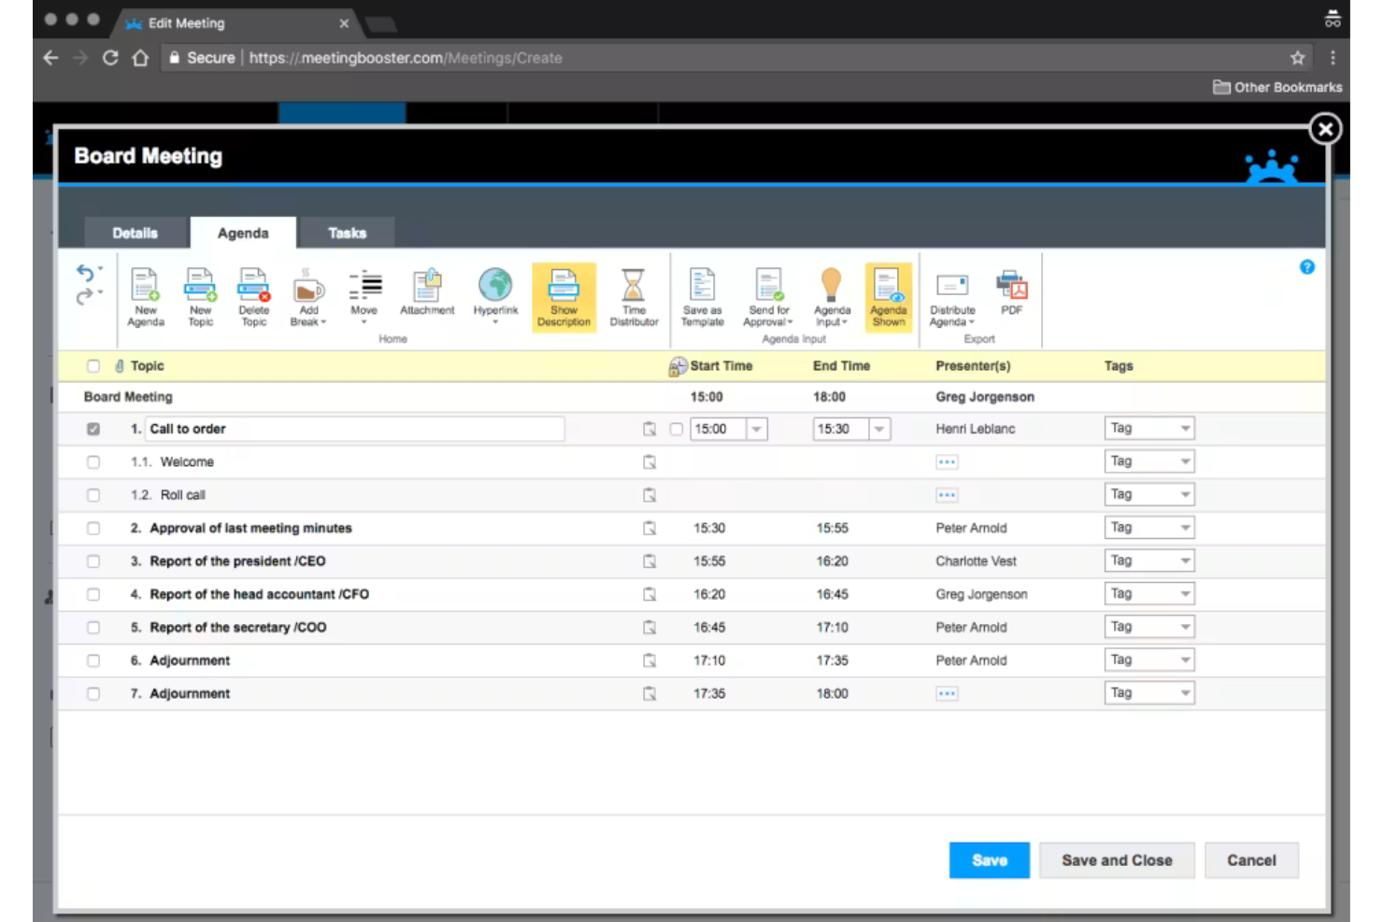
Task: Bookmark page with the star icon
Action: (x=1298, y=58)
